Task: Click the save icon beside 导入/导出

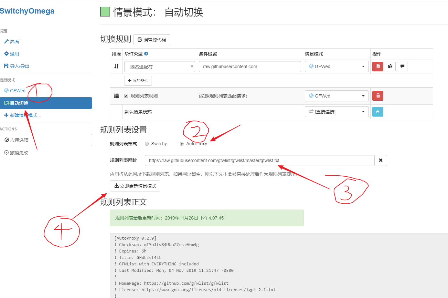Action: pos(6,66)
